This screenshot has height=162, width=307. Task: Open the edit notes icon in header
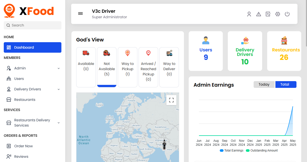coord(268,14)
